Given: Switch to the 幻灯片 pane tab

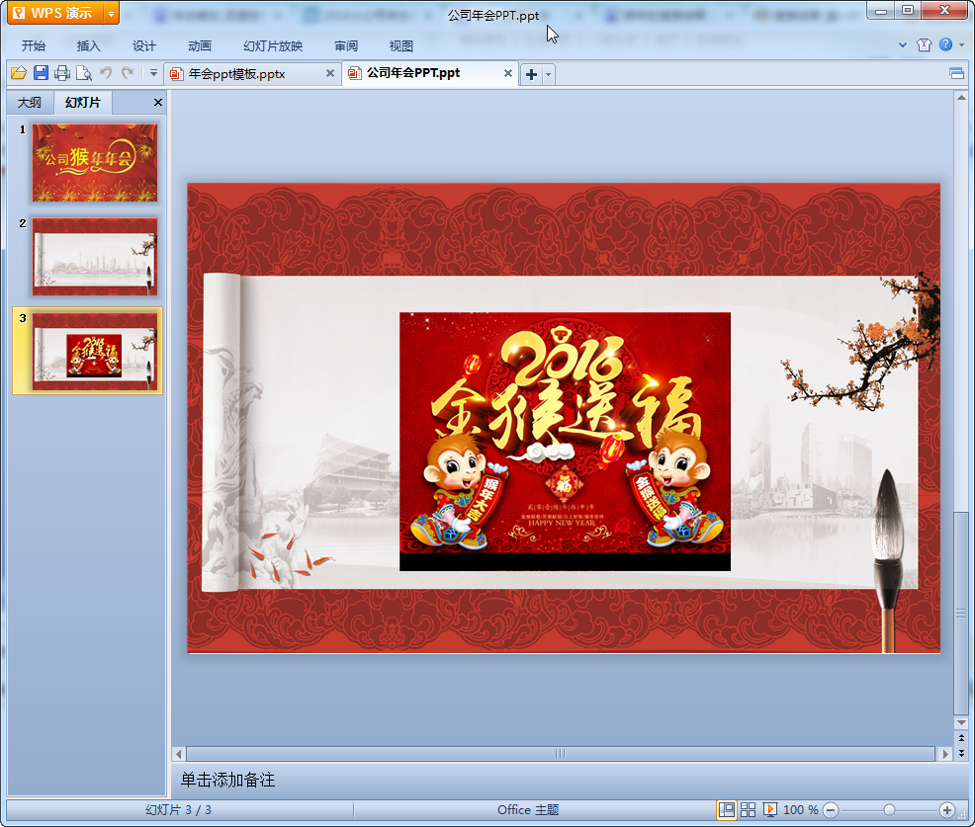Looking at the screenshot, I should [83, 103].
